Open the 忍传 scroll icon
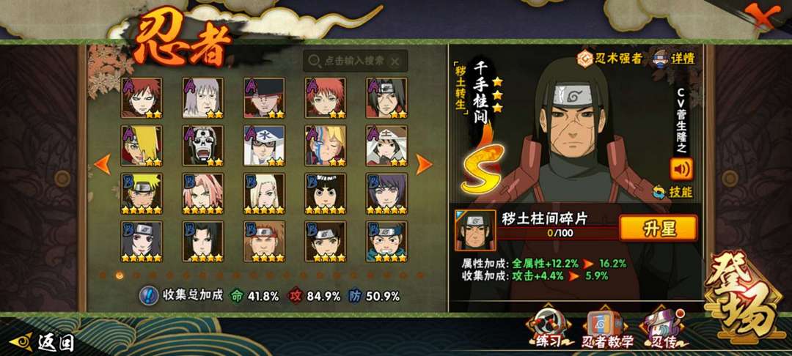The image size is (792, 356). pos(661,329)
